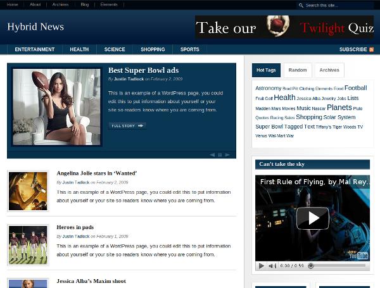This screenshot has height=288, width=380.
Task: Click the Lists tag
Action: click(x=353, y=98)
